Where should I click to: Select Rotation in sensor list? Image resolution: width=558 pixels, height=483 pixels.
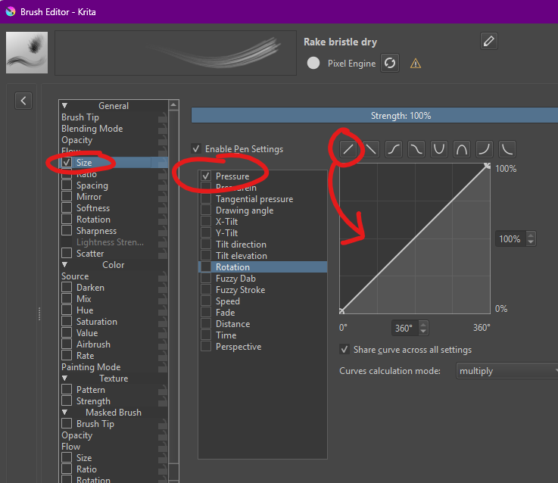click(263, 267)
